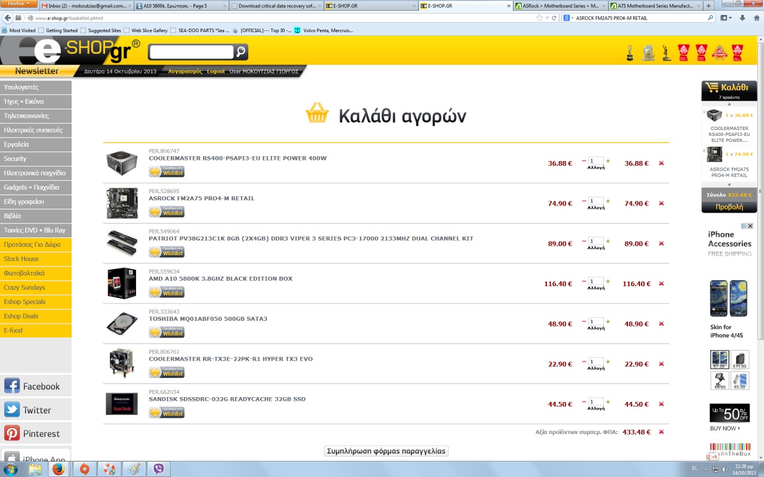Add AMD A10 5800K to Wishlist

point(167,292)
